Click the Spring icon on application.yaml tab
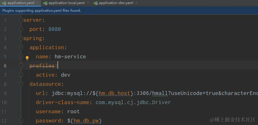Screen dimensions: 258x125 point(4,3)
